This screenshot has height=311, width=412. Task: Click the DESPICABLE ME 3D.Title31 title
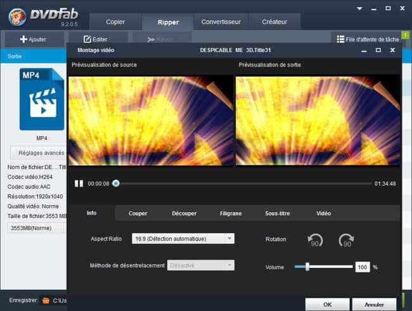click(235, 50)
